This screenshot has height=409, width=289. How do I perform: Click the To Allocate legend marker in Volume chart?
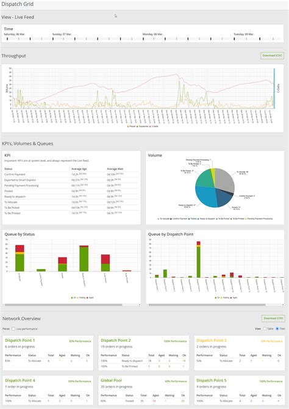click(158, 219)
